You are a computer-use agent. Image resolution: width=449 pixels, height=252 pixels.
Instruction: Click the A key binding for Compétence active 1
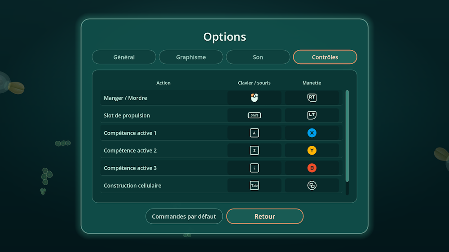(254, 133)
